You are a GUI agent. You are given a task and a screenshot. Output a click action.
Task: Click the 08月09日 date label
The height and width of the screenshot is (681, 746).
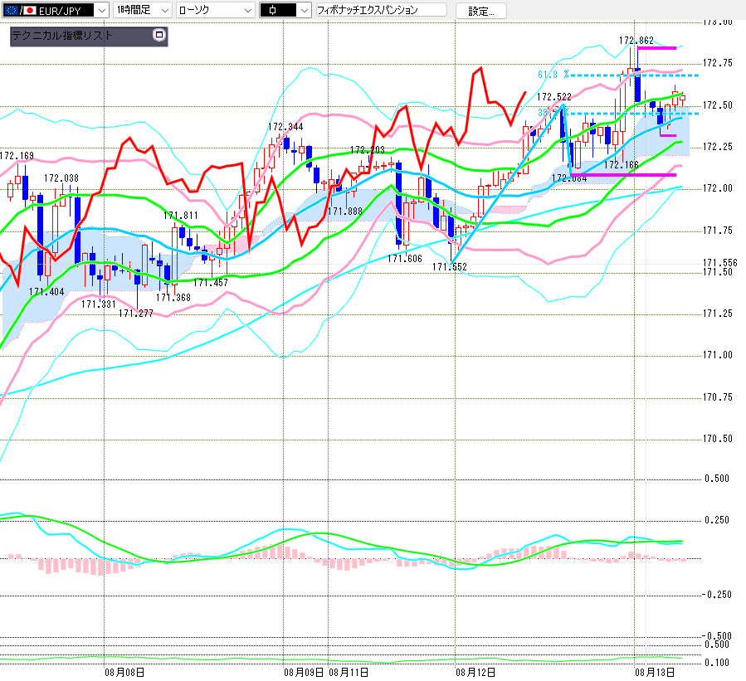[304, 673]
